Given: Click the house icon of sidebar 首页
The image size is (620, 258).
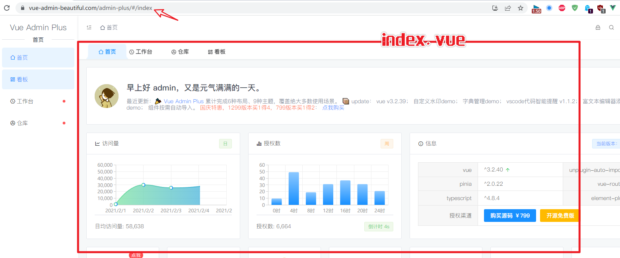Looking at the screenshot, I should pos(13,58).
